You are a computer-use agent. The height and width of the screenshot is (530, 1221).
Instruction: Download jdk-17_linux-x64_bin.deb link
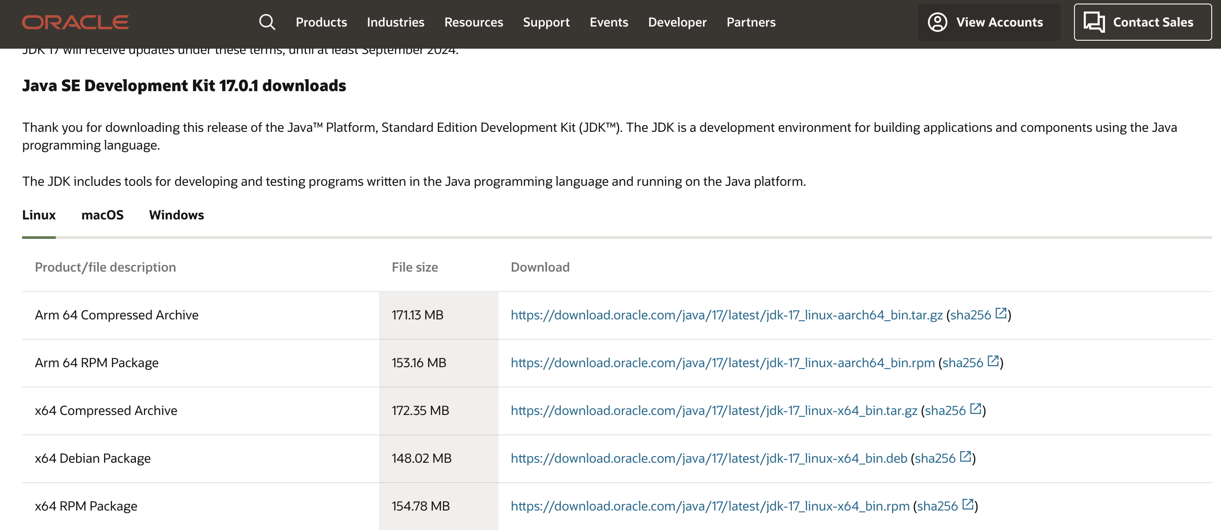pyautogui.click(x=709, y=458)
